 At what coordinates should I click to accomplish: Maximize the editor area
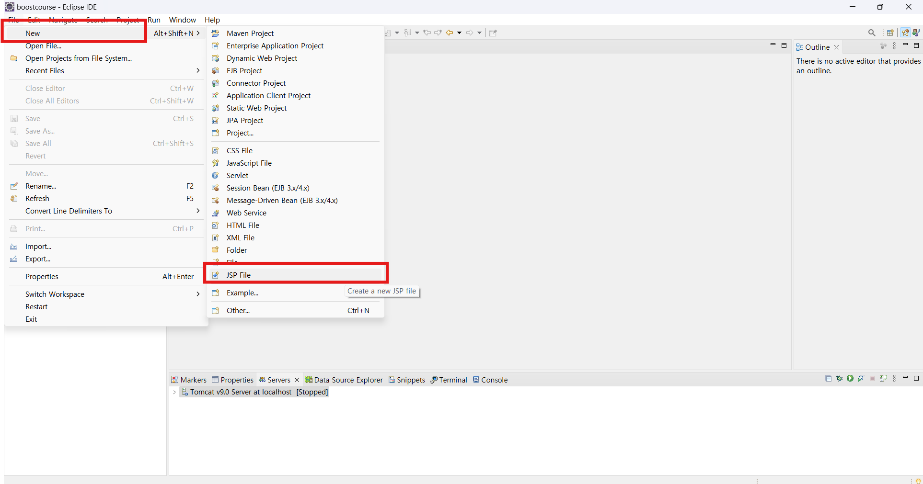click(x=784, y=45)
